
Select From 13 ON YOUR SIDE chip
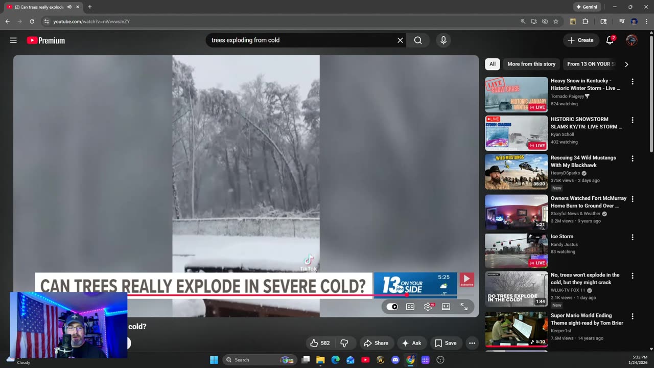[x=591, y=64]
